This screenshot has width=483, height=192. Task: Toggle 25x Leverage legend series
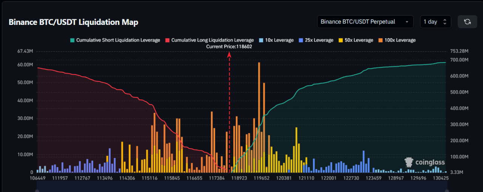click(316, 40)
